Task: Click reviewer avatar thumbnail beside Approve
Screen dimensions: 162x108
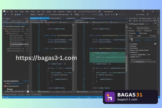Action: (131, 40)
